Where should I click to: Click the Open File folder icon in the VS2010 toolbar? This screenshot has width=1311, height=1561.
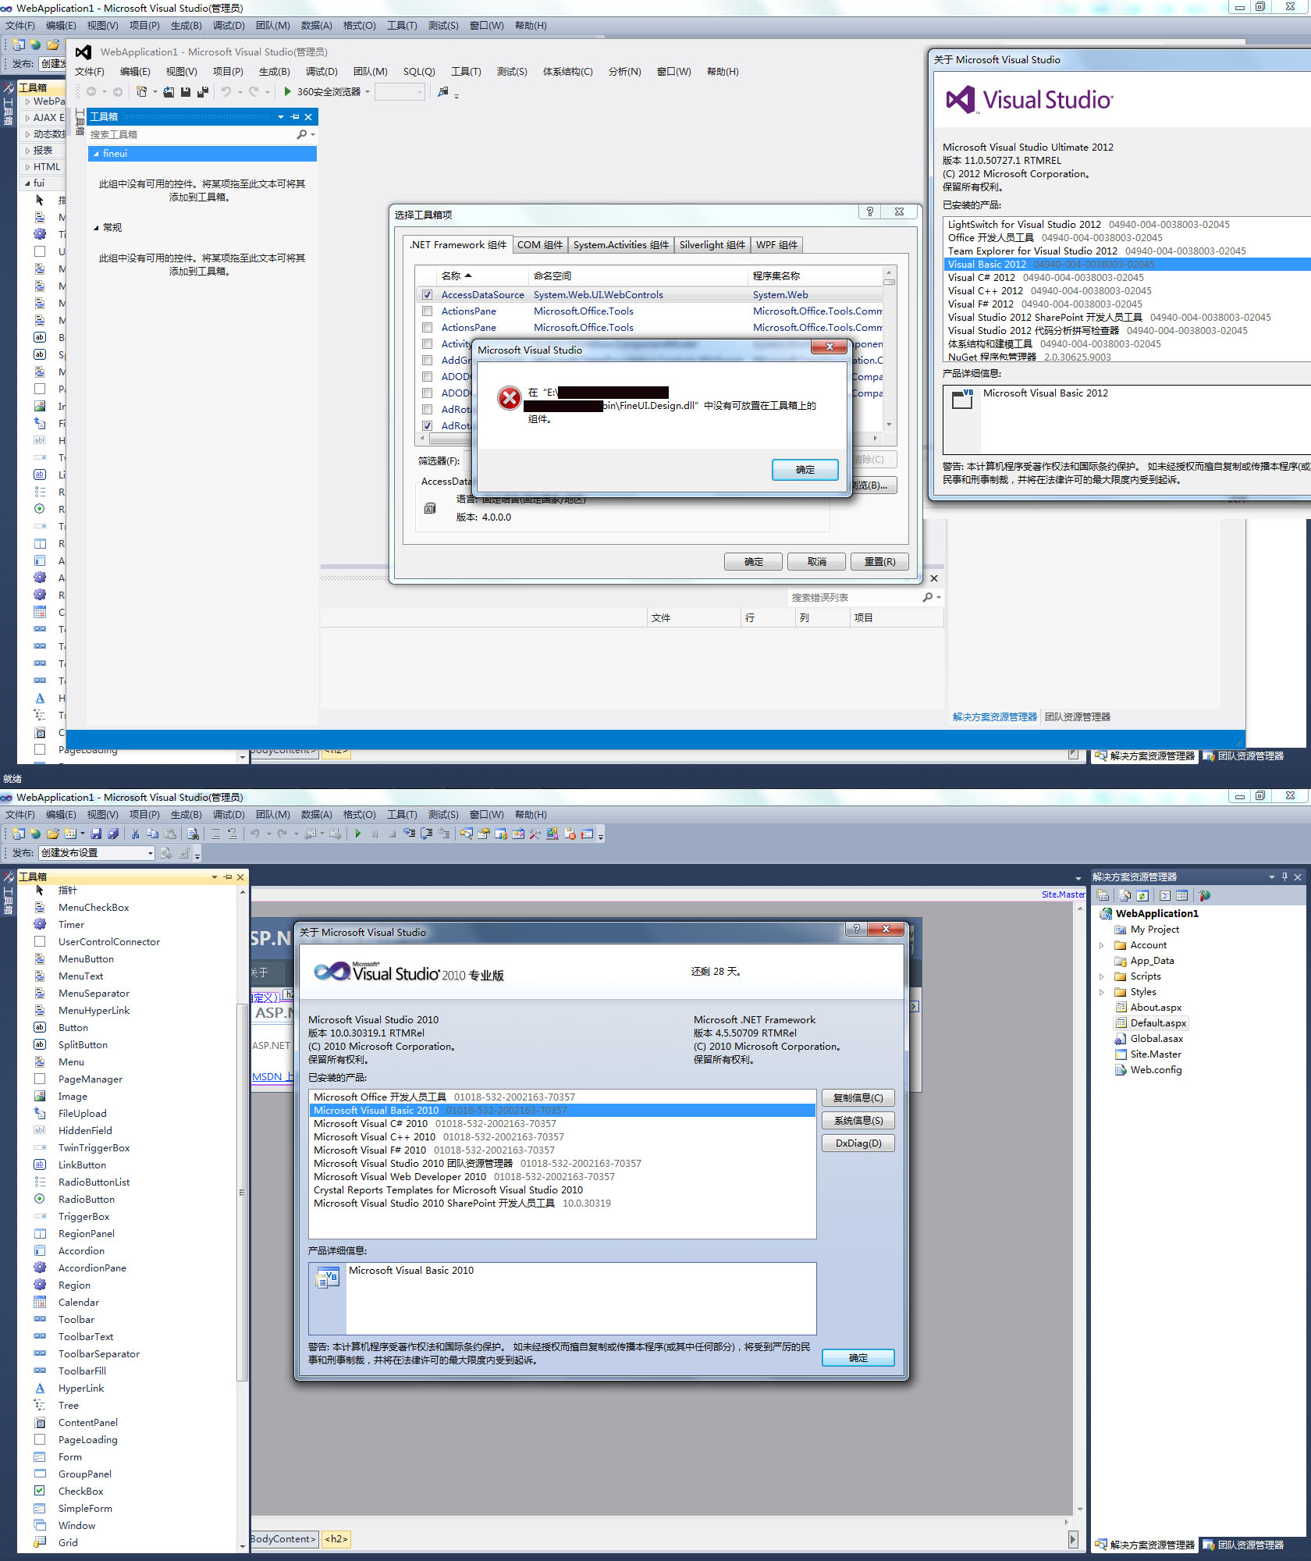(52, 834)
